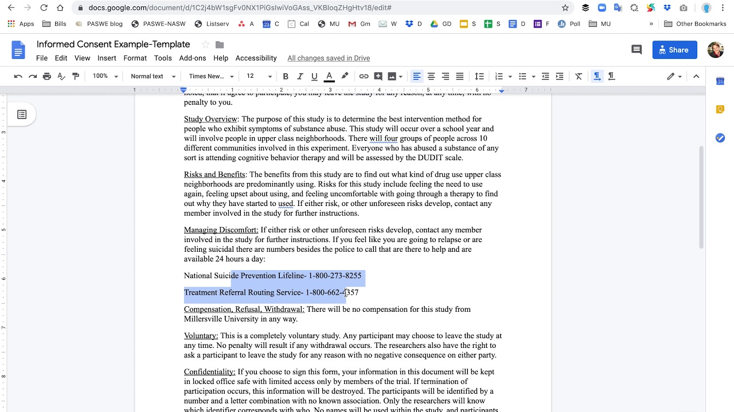Click All changes saved in Drive link
Image resolution: width=734 pixels, height=412 pixels.
click(329, 58)
